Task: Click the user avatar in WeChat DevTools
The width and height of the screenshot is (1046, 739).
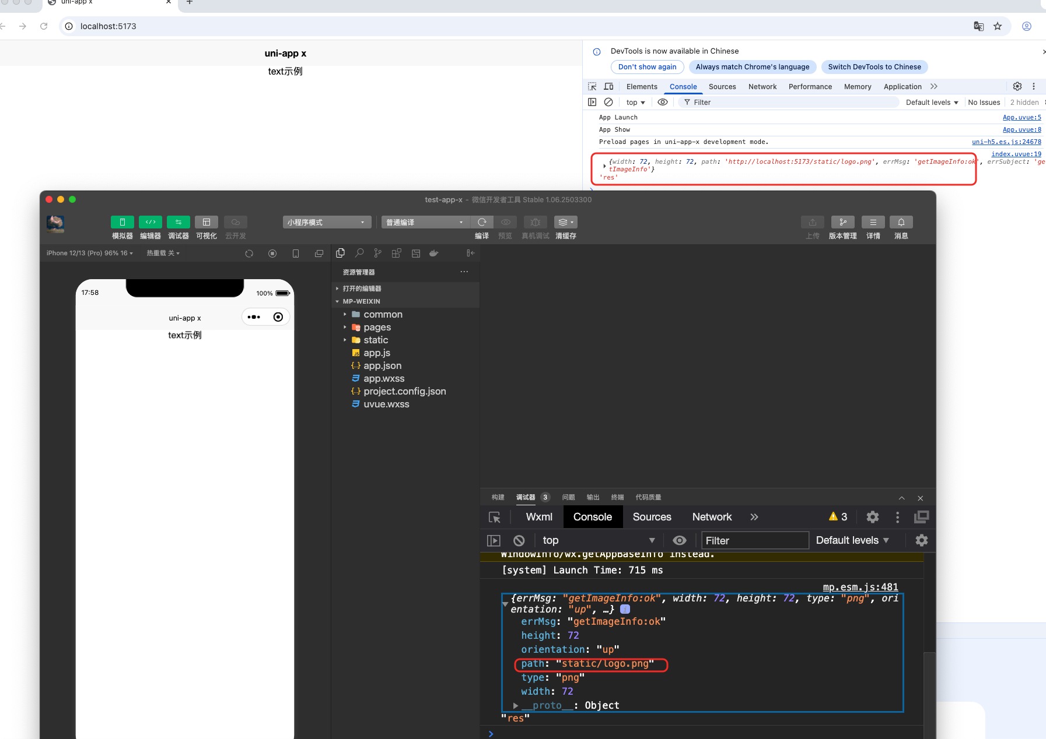Action: (55, 224)
